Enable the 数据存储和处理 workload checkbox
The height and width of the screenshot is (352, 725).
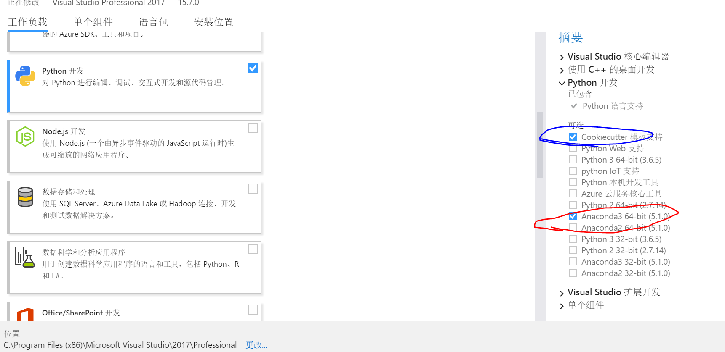253,189
